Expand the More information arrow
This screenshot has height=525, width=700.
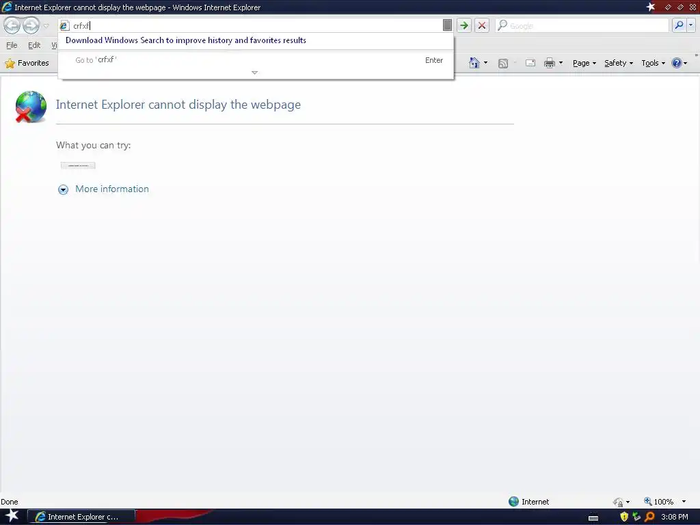coord(64,190)
